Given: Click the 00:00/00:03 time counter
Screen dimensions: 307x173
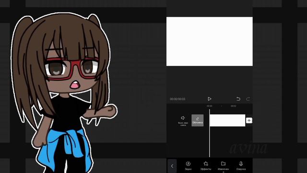Looking at the screenshot, I should (177, 99).
